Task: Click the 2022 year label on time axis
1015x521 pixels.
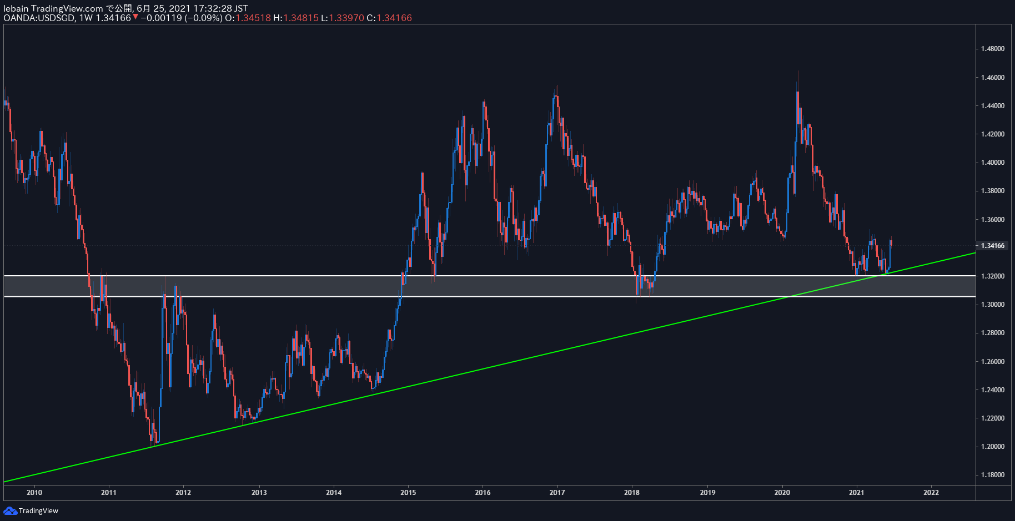Action: coord(931,492)
